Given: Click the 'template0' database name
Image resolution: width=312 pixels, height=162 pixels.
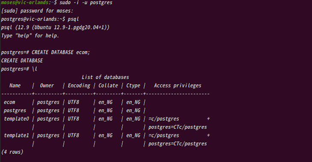Looking at the screenshot, I should pos(16,119).
